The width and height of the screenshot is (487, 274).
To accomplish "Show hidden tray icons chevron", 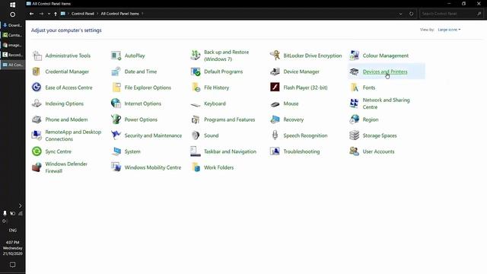I will point(21,205).
